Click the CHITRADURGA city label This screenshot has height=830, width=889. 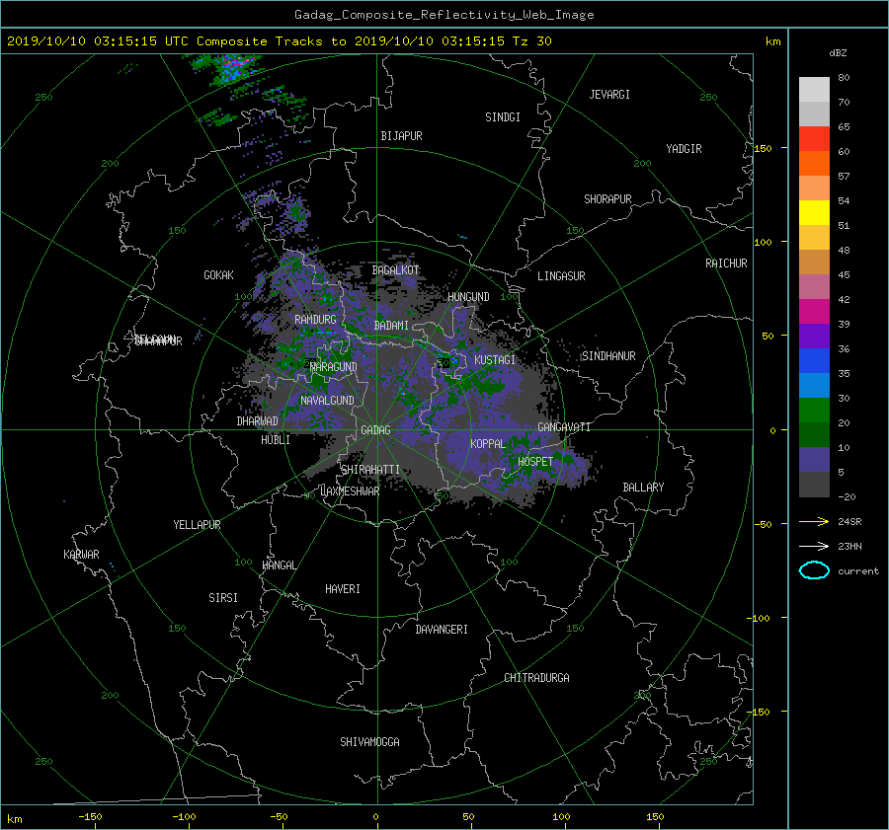(x=536, y=678)
